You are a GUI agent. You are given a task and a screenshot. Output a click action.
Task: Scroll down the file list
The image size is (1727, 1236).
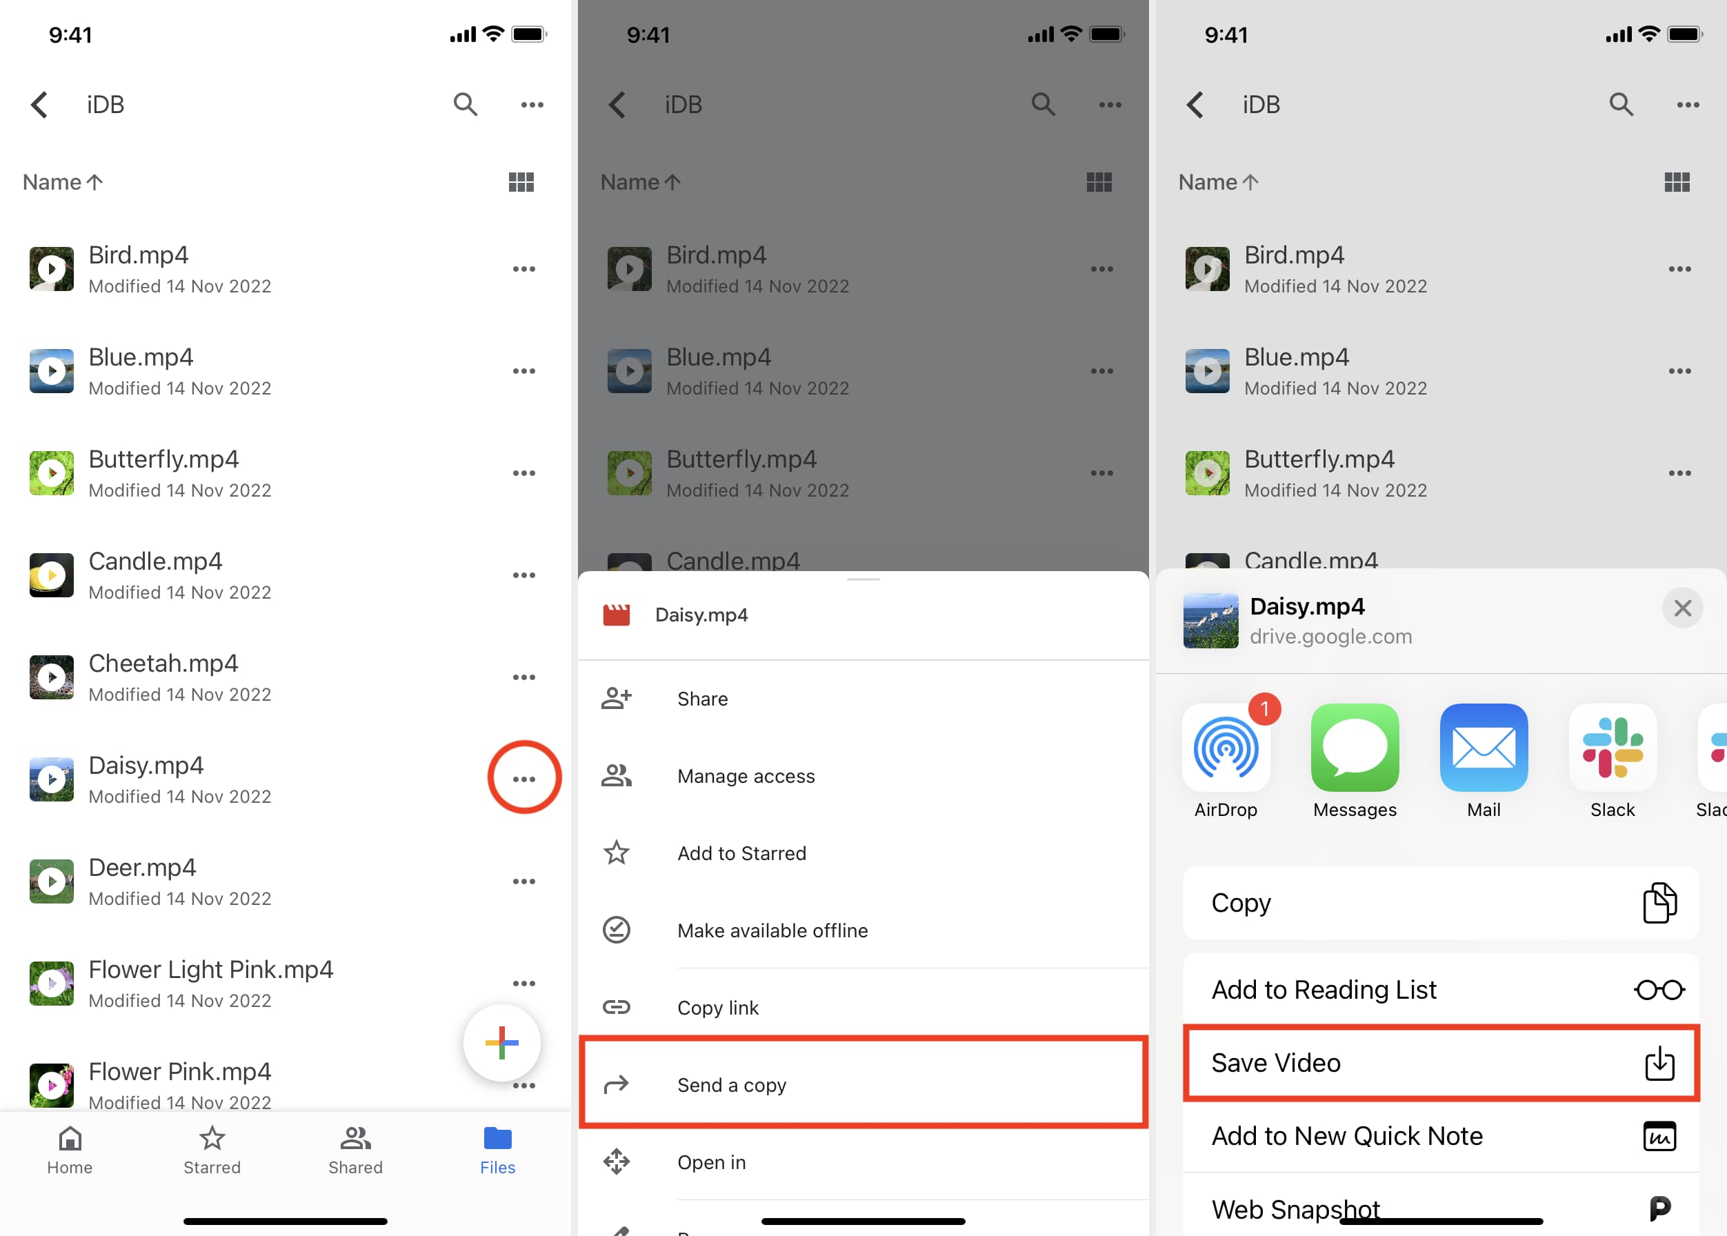coord(288,669)
